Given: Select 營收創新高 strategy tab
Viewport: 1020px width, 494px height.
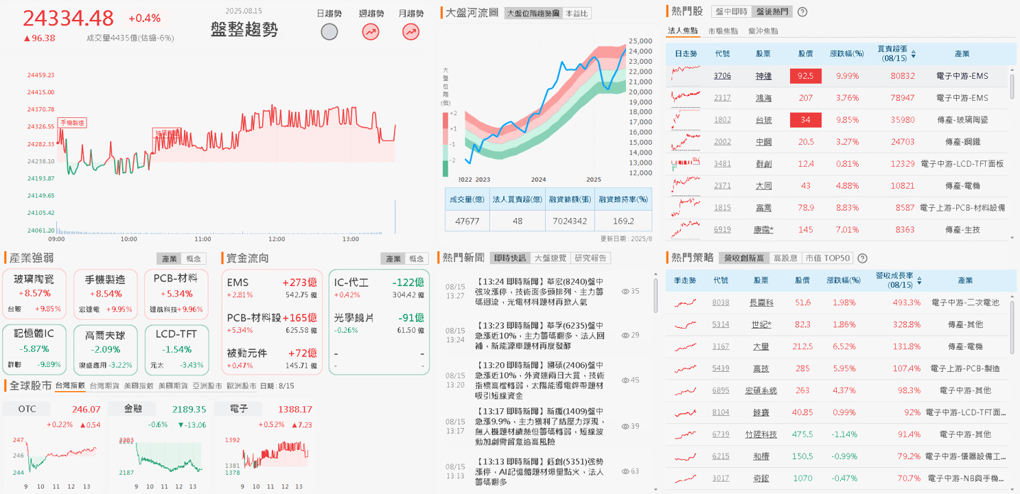Looking at the screenshot, I should [744, 259].
